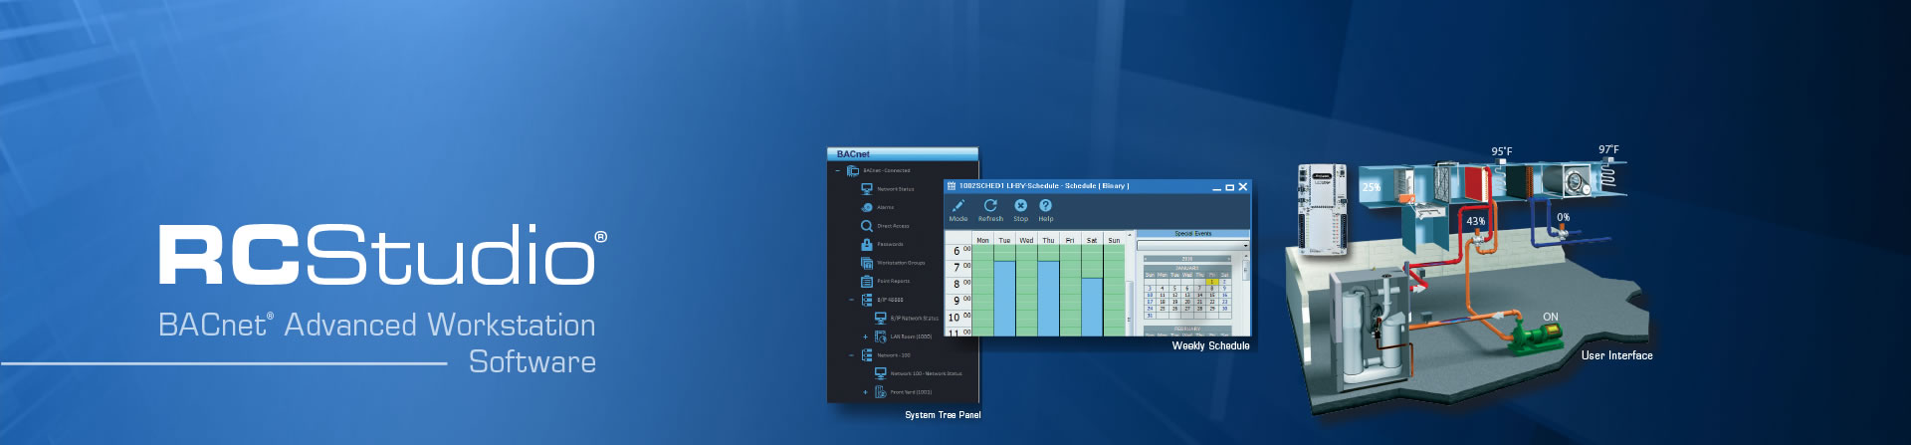Select the Mon column header
1911x445 pixels.
[x=982, y=240]
